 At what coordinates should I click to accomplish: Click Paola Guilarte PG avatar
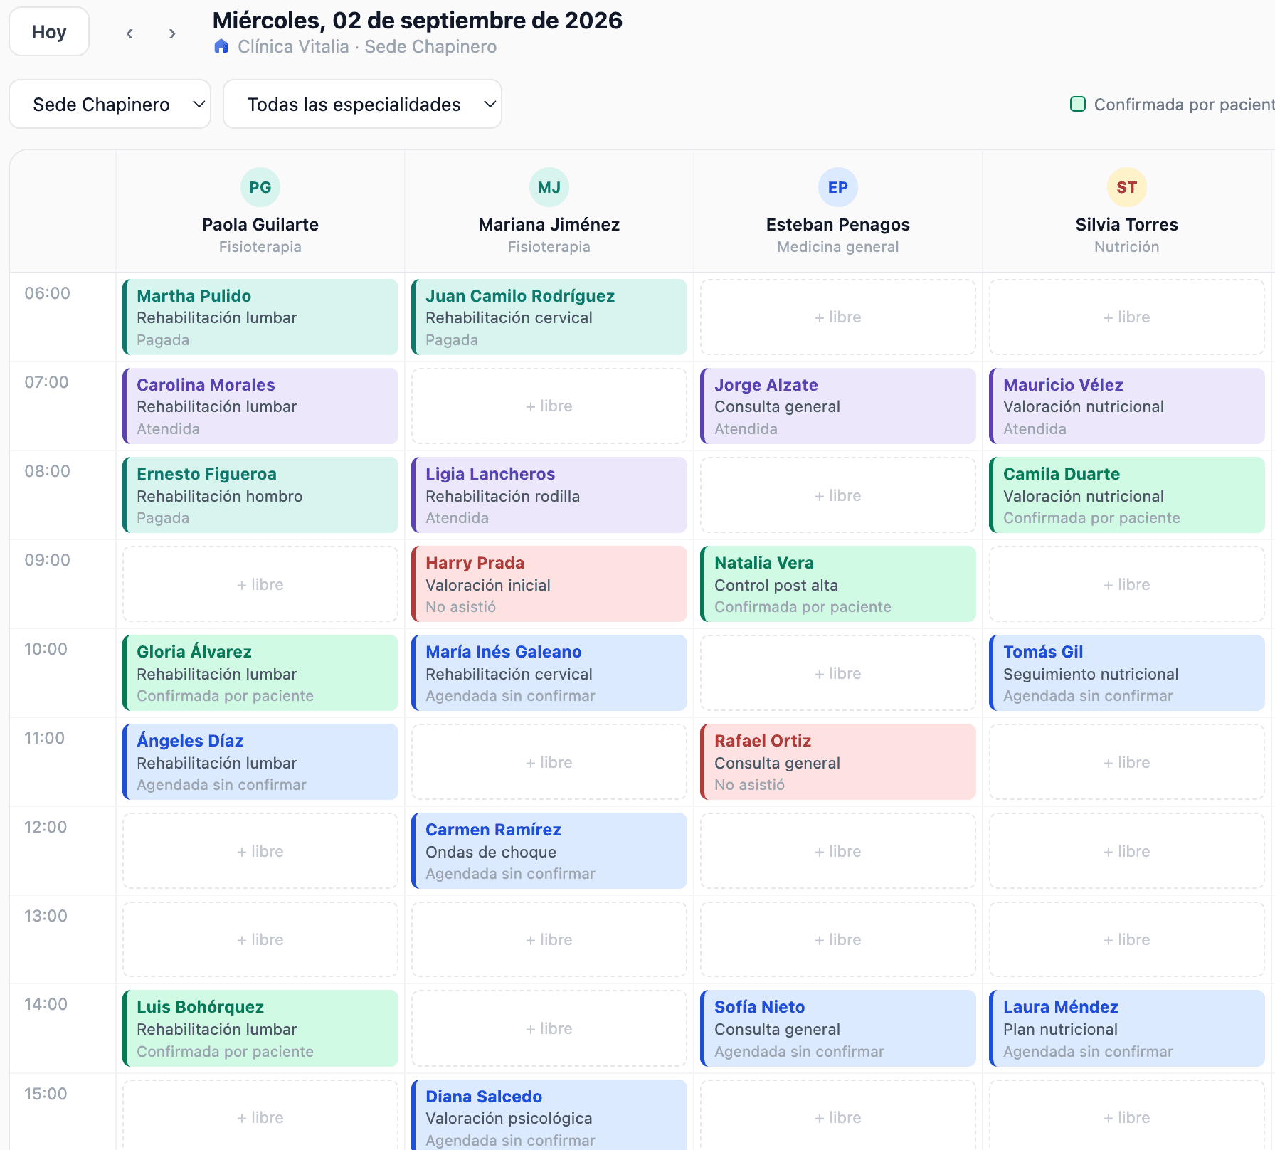pos(260,187)
